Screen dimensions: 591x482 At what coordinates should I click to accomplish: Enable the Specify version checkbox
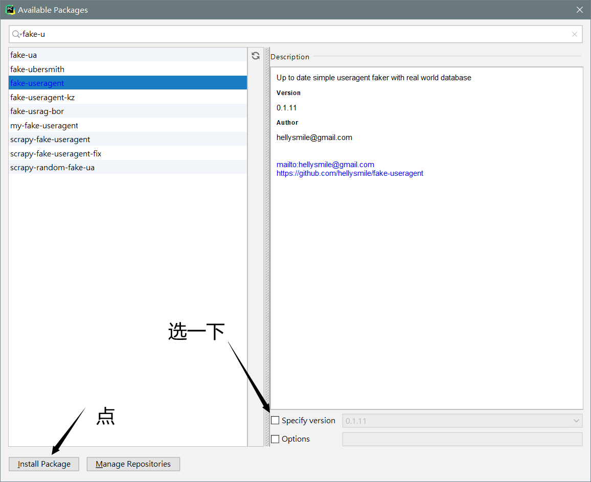point(275,420)
